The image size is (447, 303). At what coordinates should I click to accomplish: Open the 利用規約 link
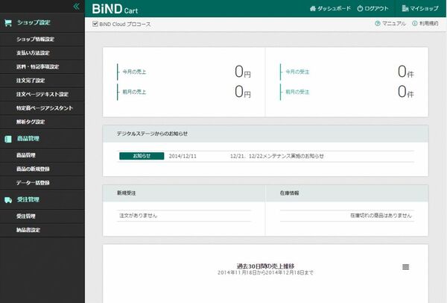pyautogui.click(x=428, y=23)
